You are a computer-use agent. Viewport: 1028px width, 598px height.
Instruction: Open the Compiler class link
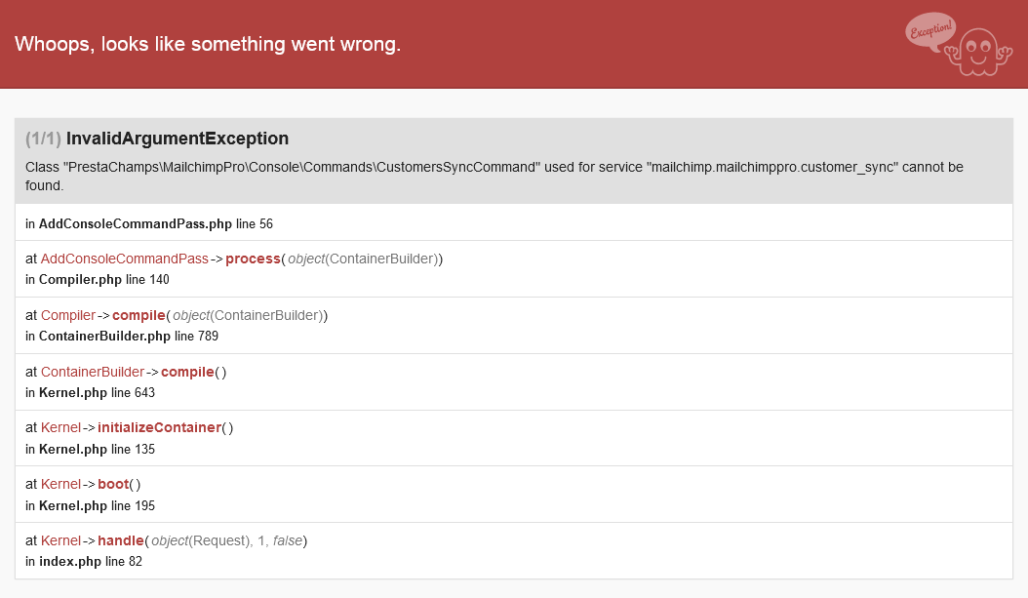[68, 315]
